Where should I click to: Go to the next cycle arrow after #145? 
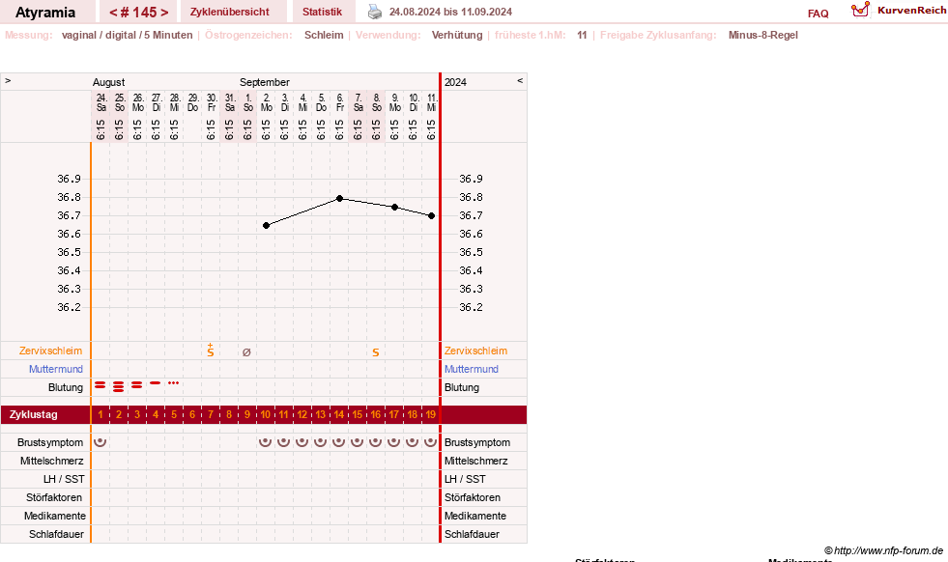pos(164,13)
